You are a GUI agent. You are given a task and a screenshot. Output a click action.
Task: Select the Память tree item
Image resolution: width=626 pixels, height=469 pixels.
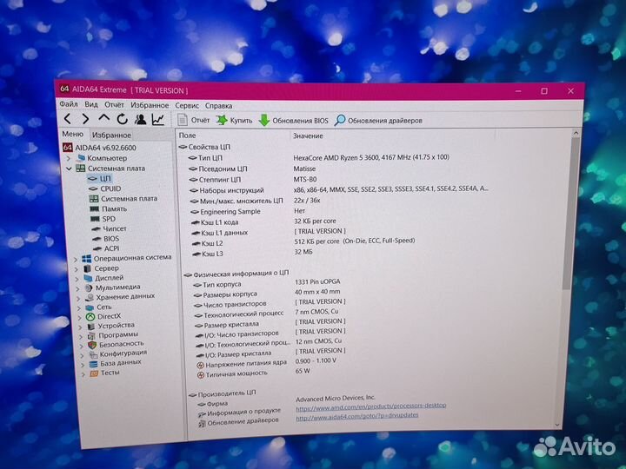(109, 208)
